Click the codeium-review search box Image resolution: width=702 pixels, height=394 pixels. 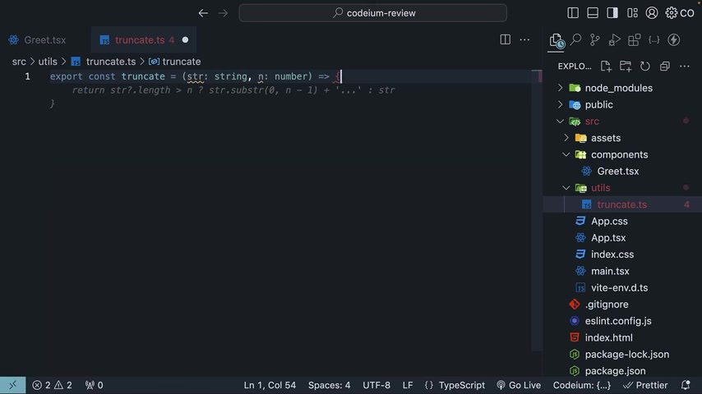[372, 13]
